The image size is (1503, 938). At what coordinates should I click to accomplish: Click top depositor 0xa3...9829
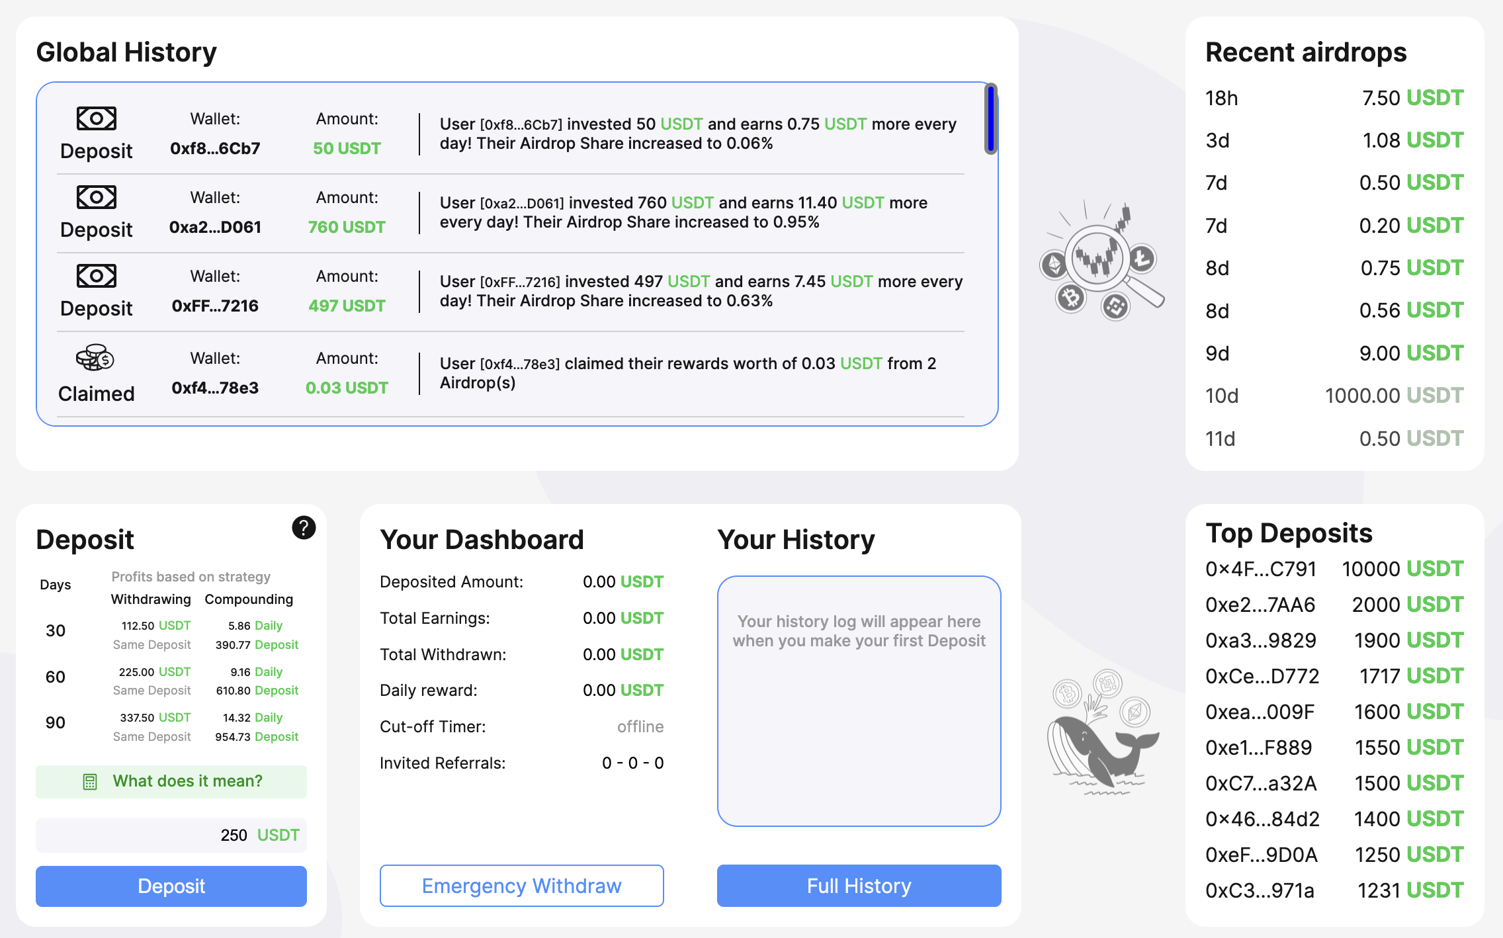[x=1261, y=640]
